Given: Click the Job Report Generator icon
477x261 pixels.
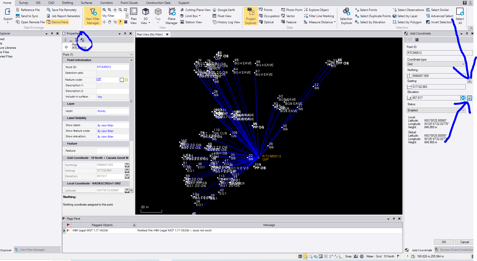Looking at the screenshot, I should tap(49, 16).
